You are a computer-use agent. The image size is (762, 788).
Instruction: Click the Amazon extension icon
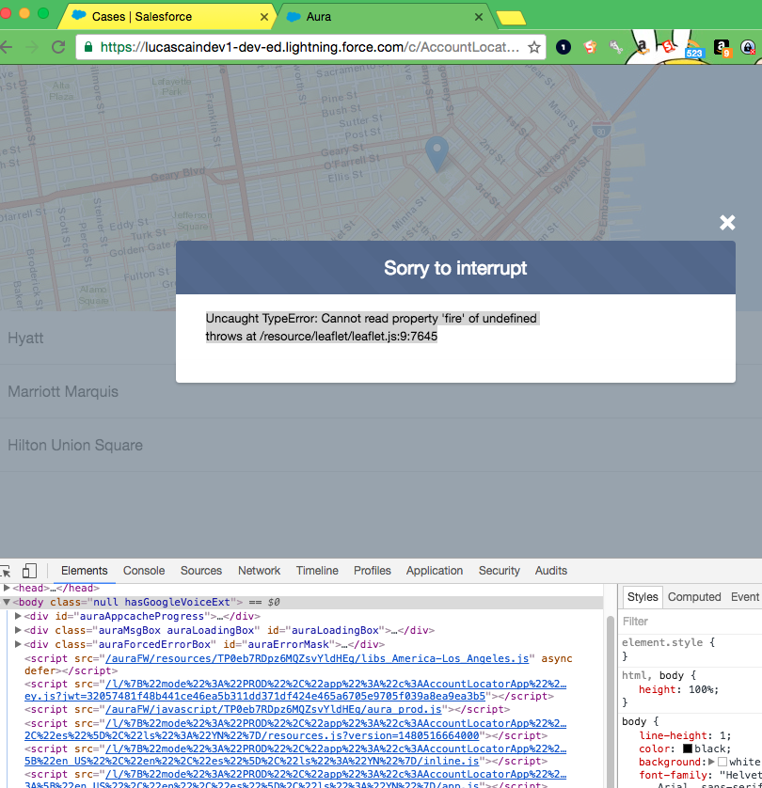pyautogui.click(x=722, y=46)
